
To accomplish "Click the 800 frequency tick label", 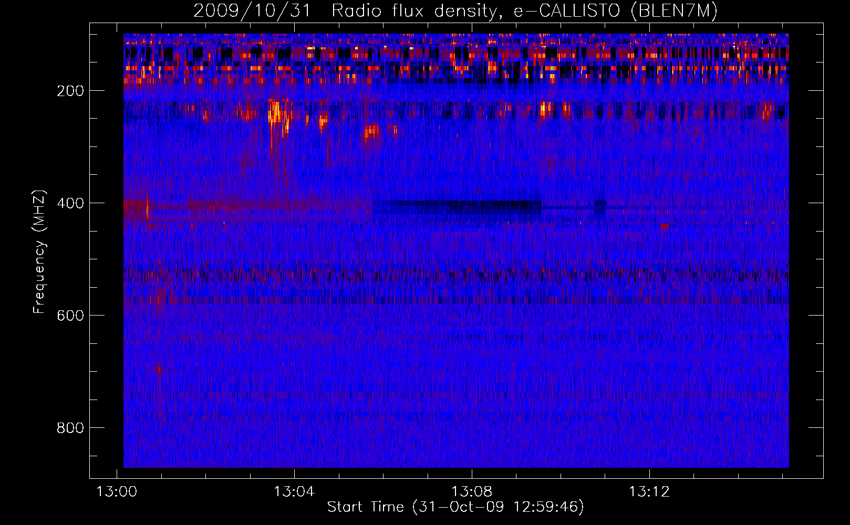I will (x=70, y=428).
